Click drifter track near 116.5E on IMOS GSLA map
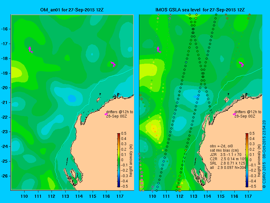Screen dimensions: 270x203 241,64
